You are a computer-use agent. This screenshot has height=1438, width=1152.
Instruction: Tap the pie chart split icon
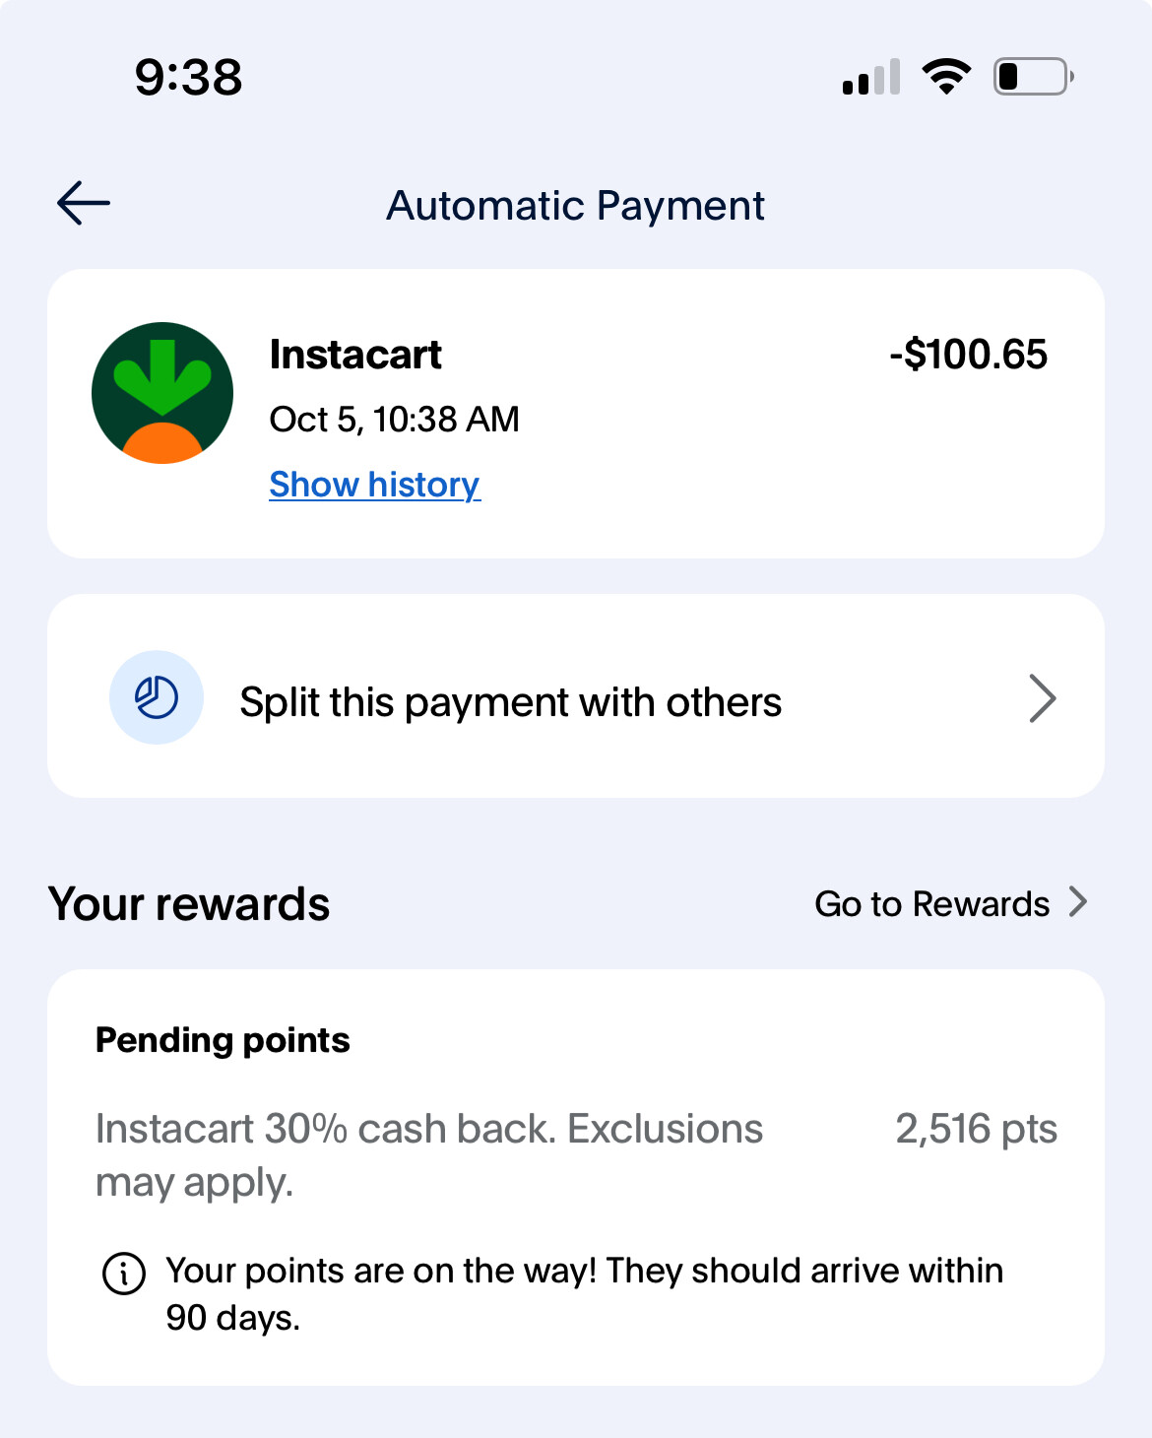[157, 697]
